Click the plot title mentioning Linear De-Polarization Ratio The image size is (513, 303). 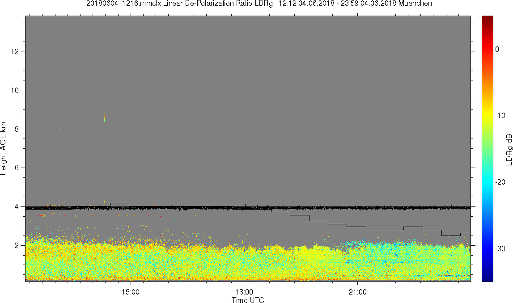pos(259,4)
